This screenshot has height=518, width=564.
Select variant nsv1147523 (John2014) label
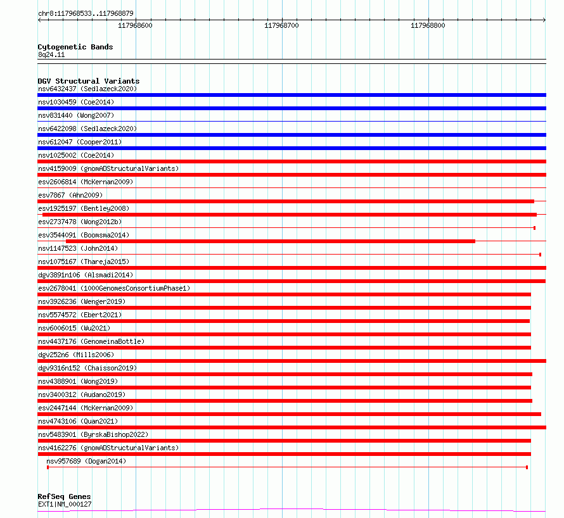[x=78, y=248]
